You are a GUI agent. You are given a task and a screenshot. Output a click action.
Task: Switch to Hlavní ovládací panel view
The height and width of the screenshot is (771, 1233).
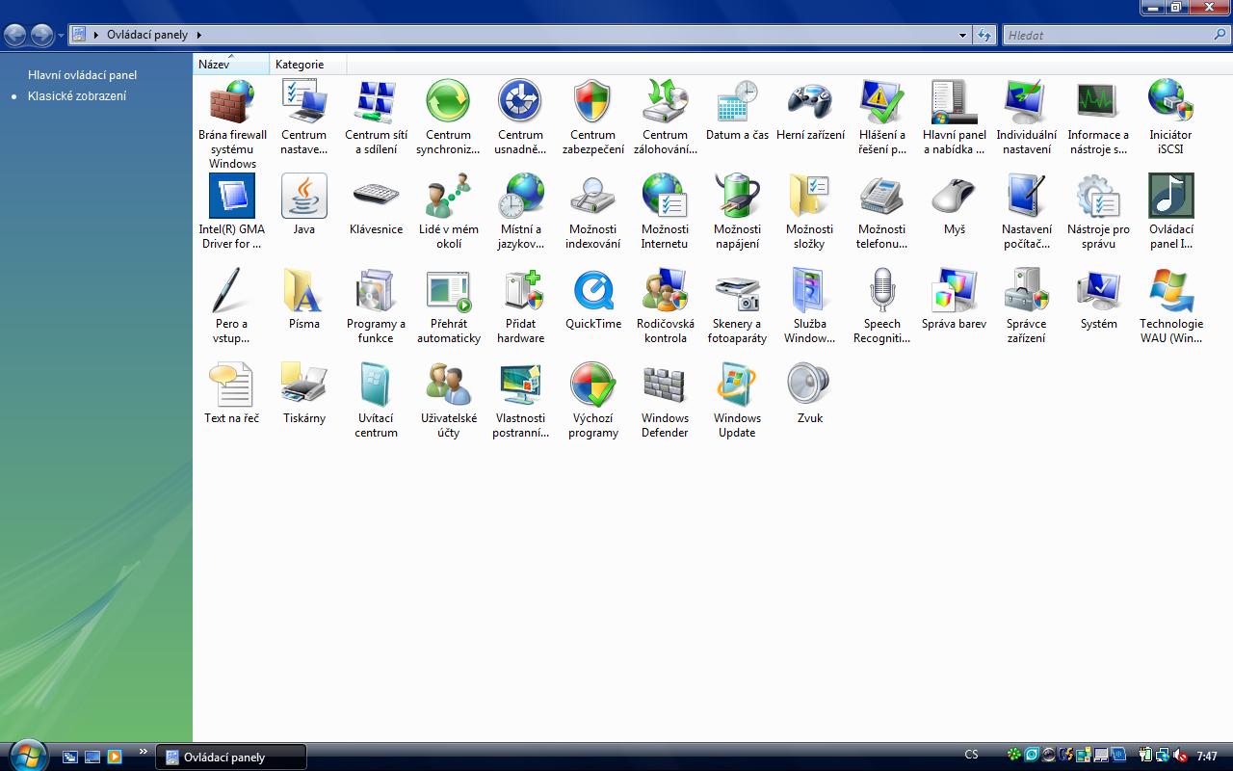pos(82,75)
